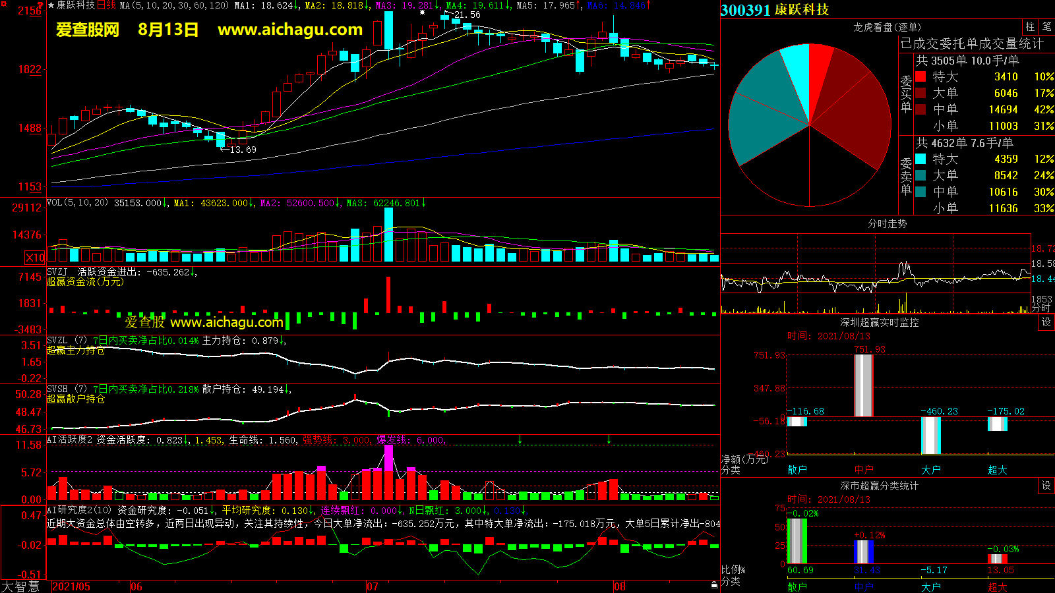Viewport: 1055px width, 593px height.
Task: Click the first green arrow on AI活跃度 line
Action: point(520,439)
